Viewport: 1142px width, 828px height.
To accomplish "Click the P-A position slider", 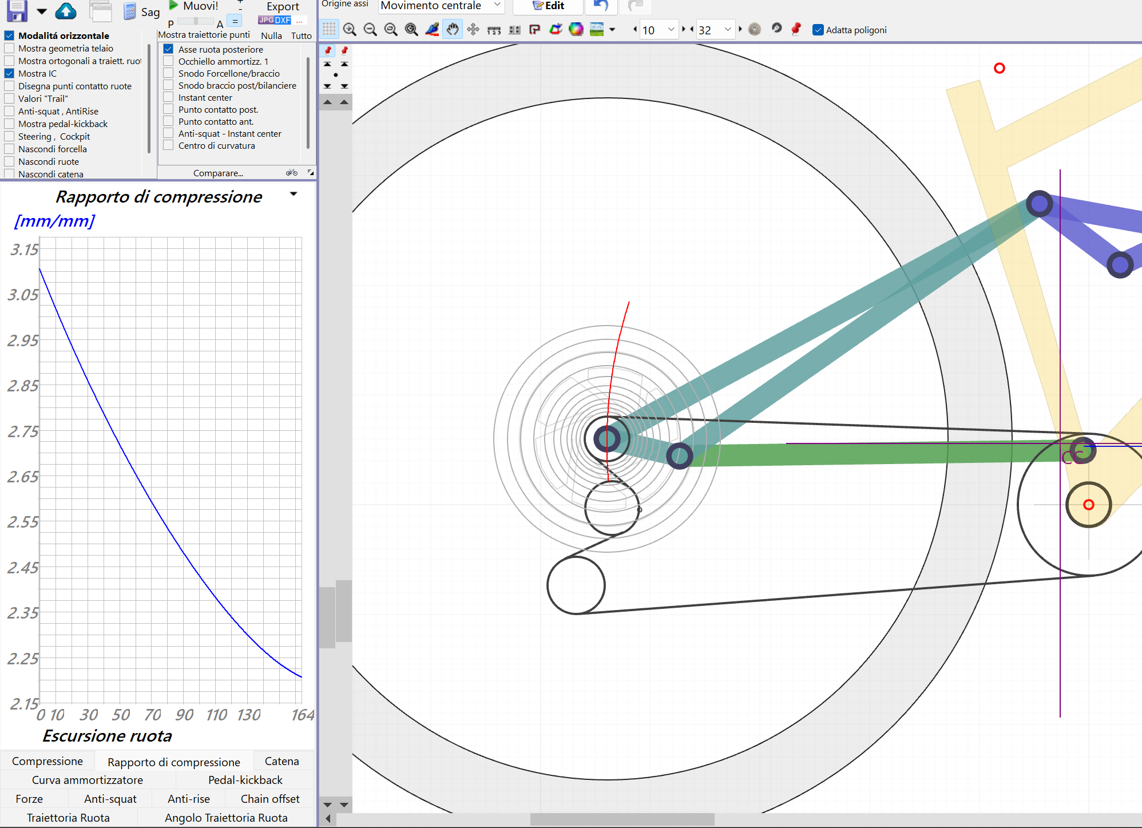I will pos(196,21).
